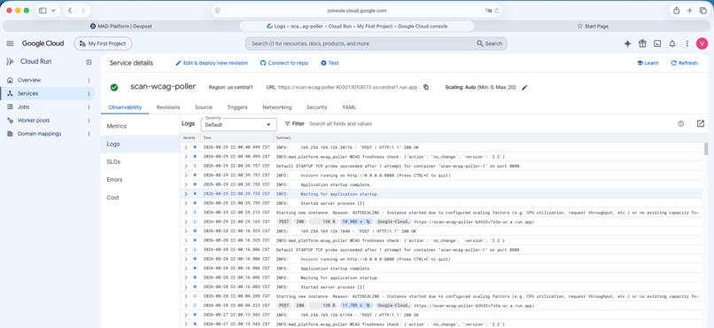Viewport: 714px width, 328px height.
Task: Go to Domain mappings in sidebar
Action: click(39, 134)
